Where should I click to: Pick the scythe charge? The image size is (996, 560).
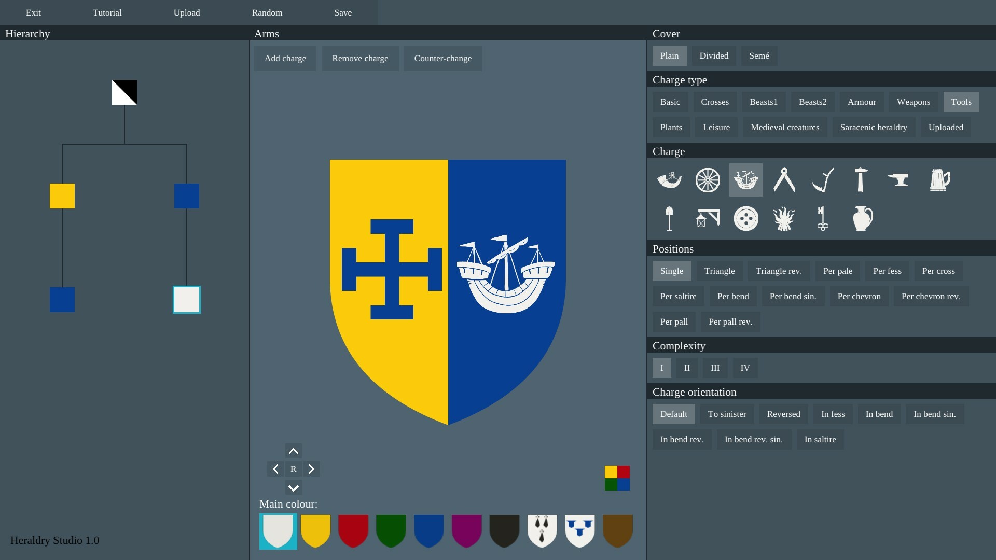click(823, 180)
